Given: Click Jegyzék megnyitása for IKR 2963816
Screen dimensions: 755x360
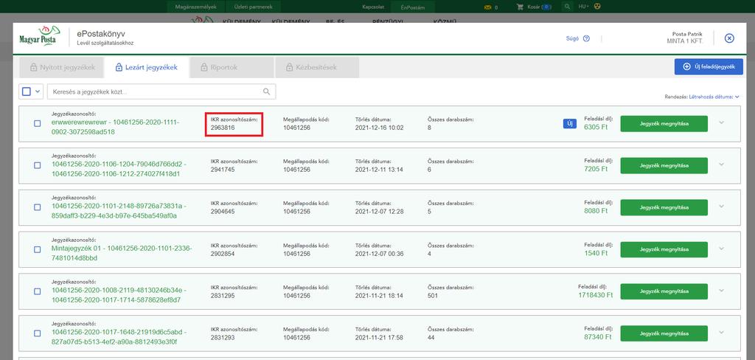Looking at the screenshot, I should coord(664,124).
